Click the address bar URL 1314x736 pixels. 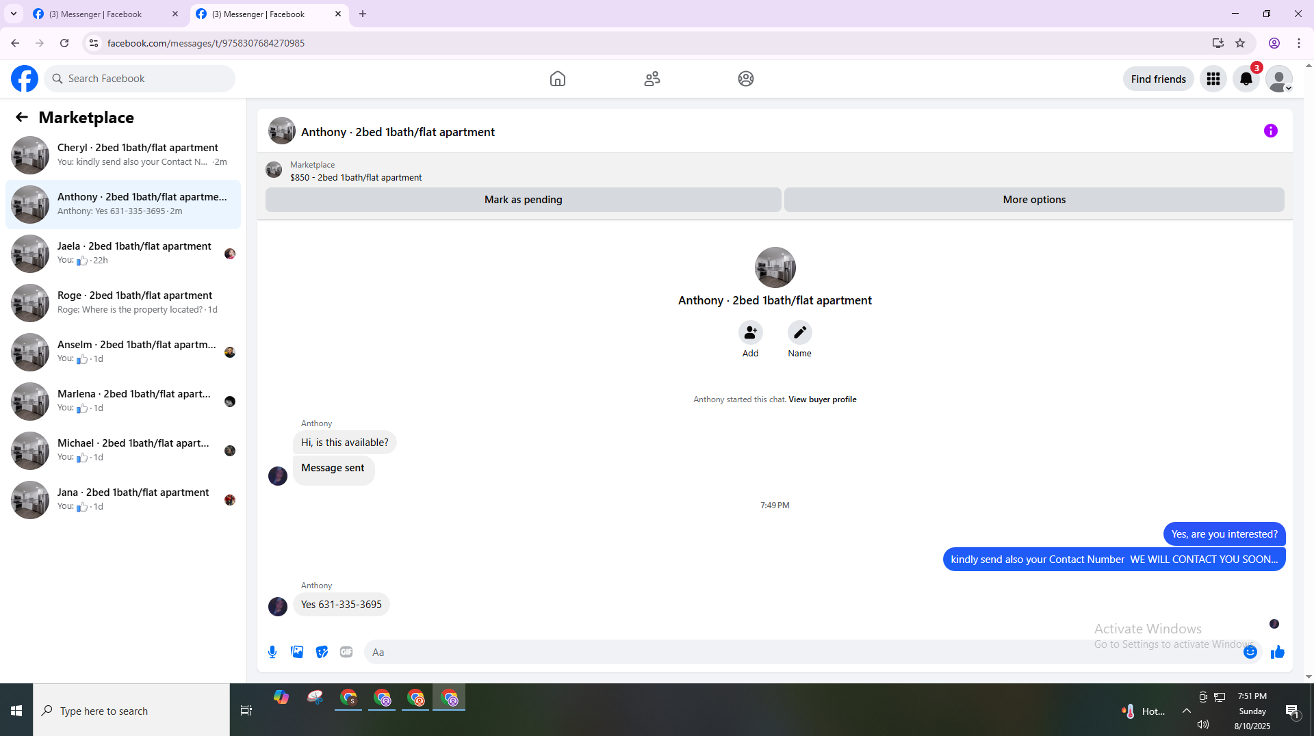[x=206, y=43]
